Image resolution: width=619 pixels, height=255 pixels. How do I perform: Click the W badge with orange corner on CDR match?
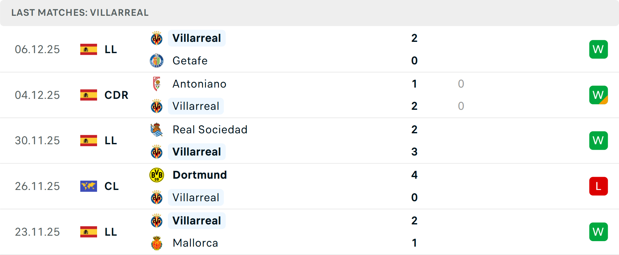pos(598,95)
